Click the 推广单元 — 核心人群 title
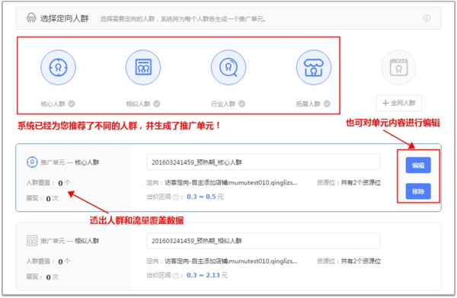Image resolution: width=457 pixels, height=298 pixels. click(69, 162)
